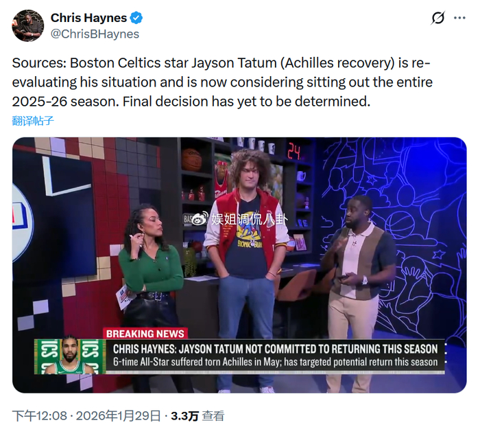480x436 pixels.
Task: Click the 查看 views label
Action: [213, 416]
